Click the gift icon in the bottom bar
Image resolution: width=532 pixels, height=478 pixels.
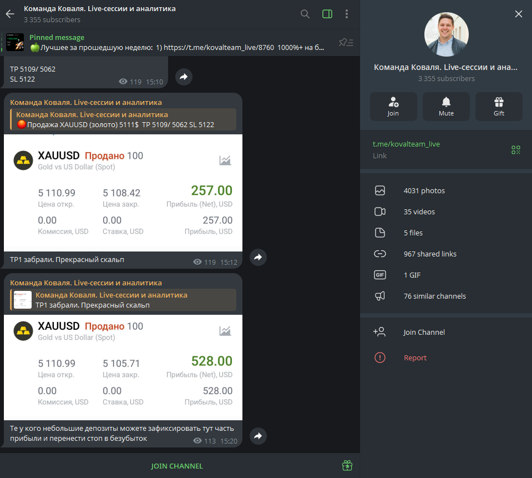click(347, 465)
